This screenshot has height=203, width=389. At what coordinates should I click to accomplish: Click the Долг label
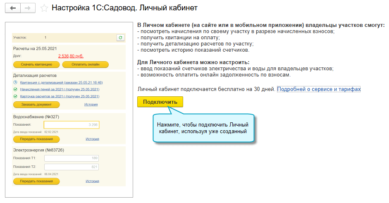(x=17, y=56)
